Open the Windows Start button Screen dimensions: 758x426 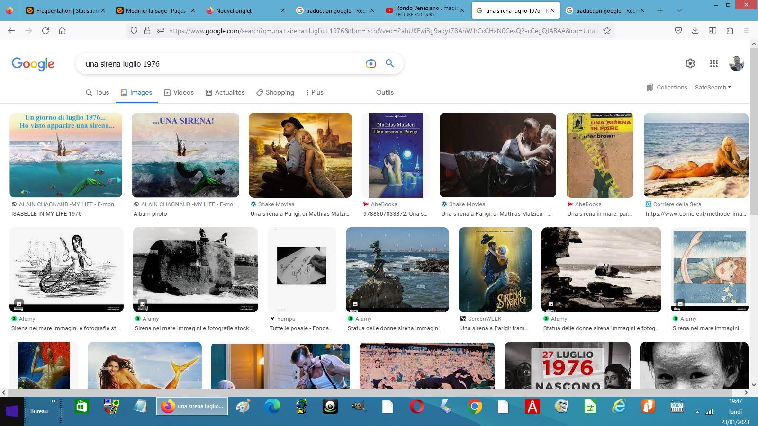(x=12, y=411)
